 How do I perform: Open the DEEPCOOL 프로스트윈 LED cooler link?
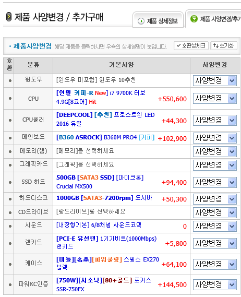coord(105,120)
